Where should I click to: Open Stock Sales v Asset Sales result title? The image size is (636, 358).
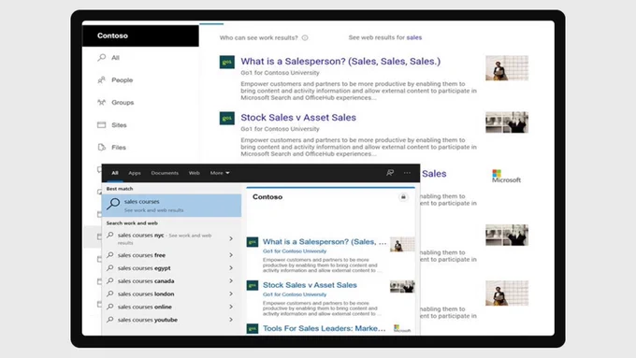pos(298,118)
